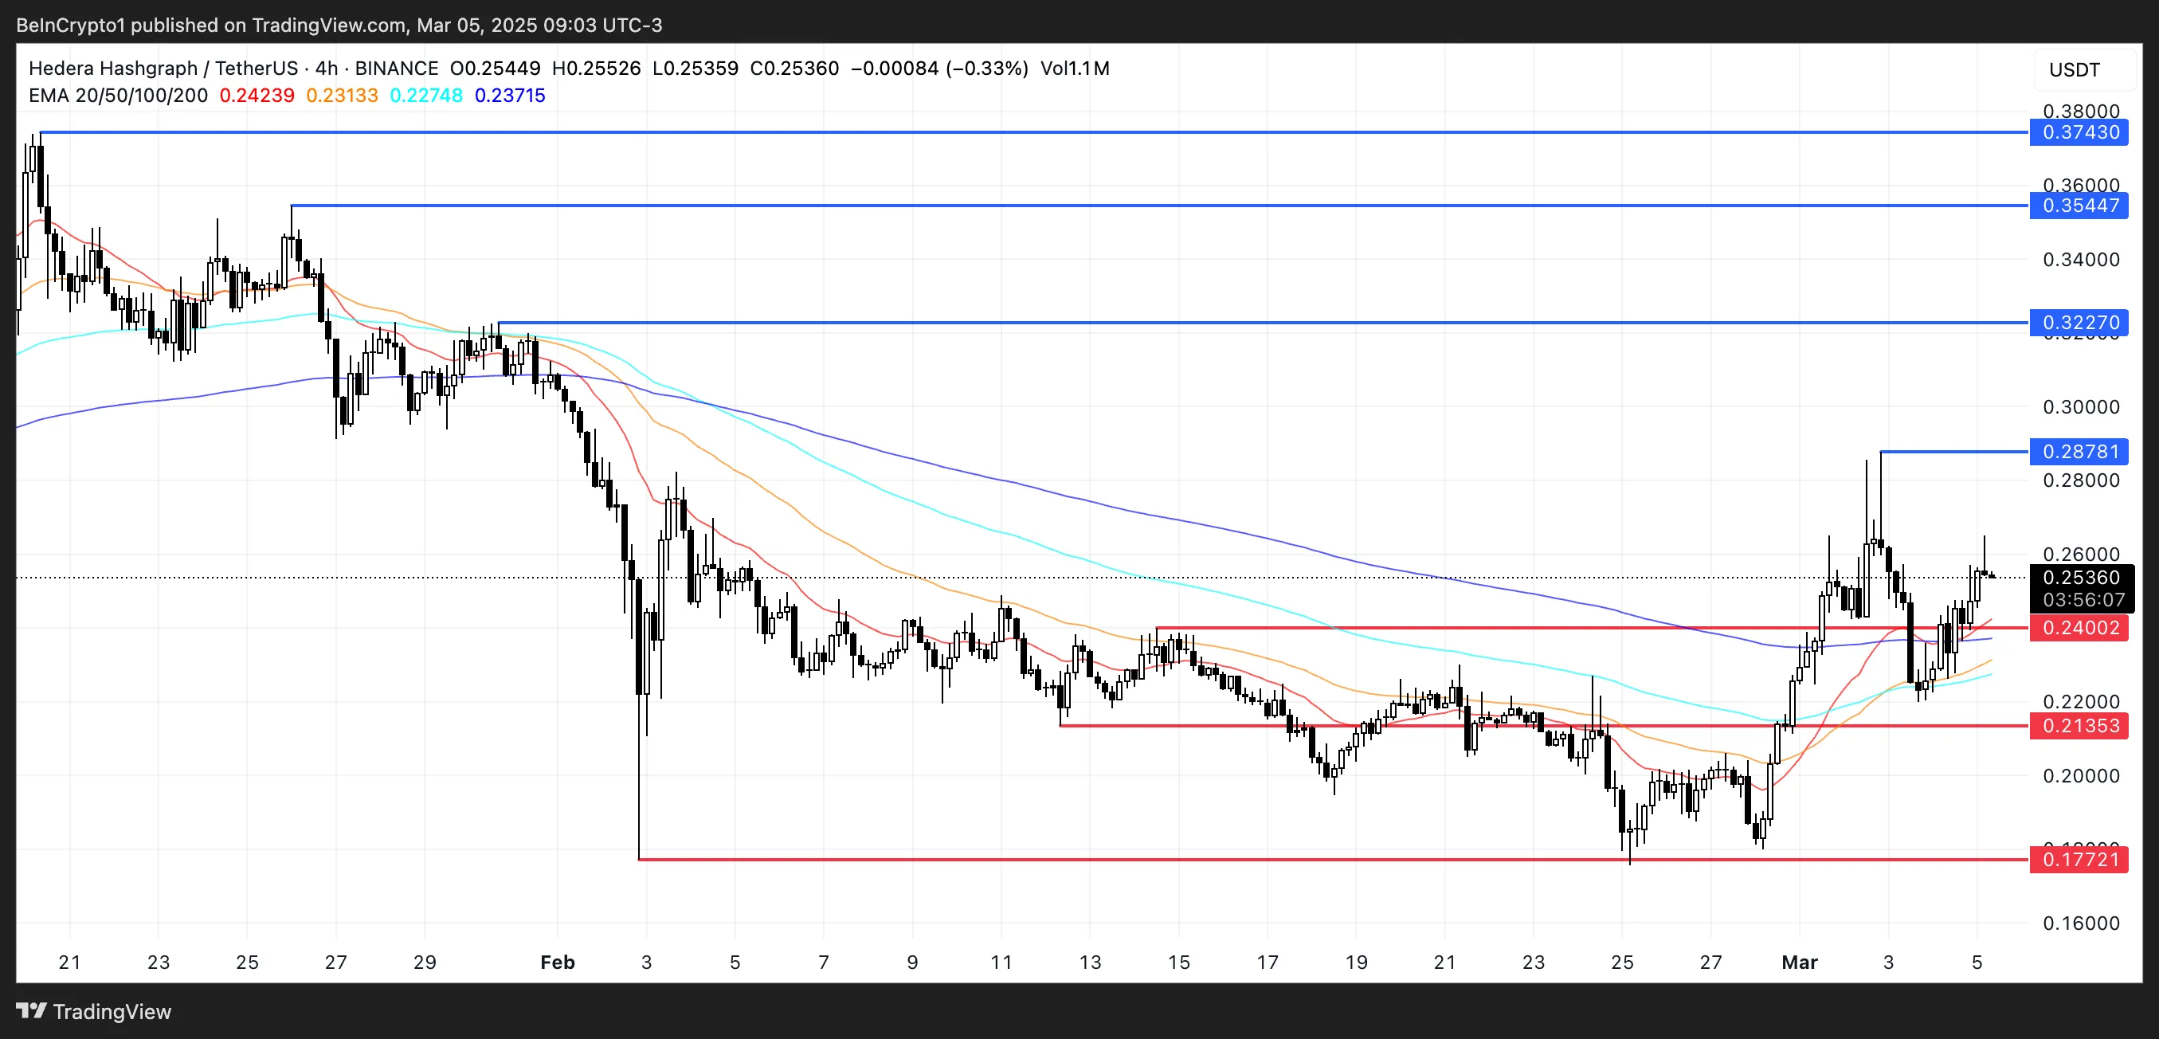This screenshot has height=1039, width=2159.
Task: Click the Feb label on time axis
Action: pos(558,962)
